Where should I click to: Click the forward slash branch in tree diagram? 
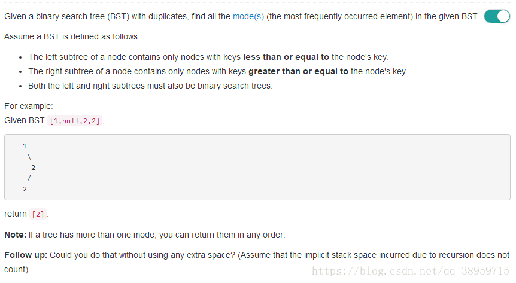pos(29,178)
